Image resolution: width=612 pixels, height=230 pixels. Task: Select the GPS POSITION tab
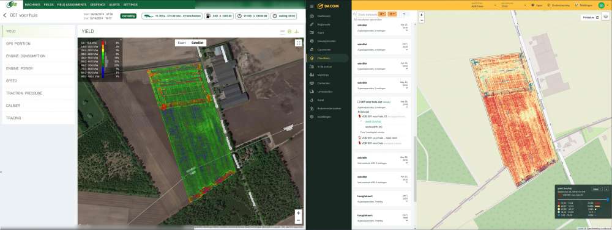tap(38, 43)
